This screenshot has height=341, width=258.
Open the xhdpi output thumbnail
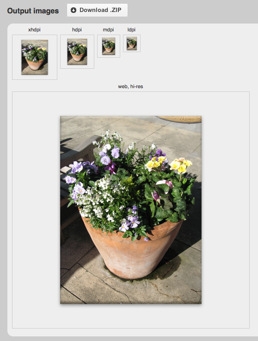click(35, 57)
